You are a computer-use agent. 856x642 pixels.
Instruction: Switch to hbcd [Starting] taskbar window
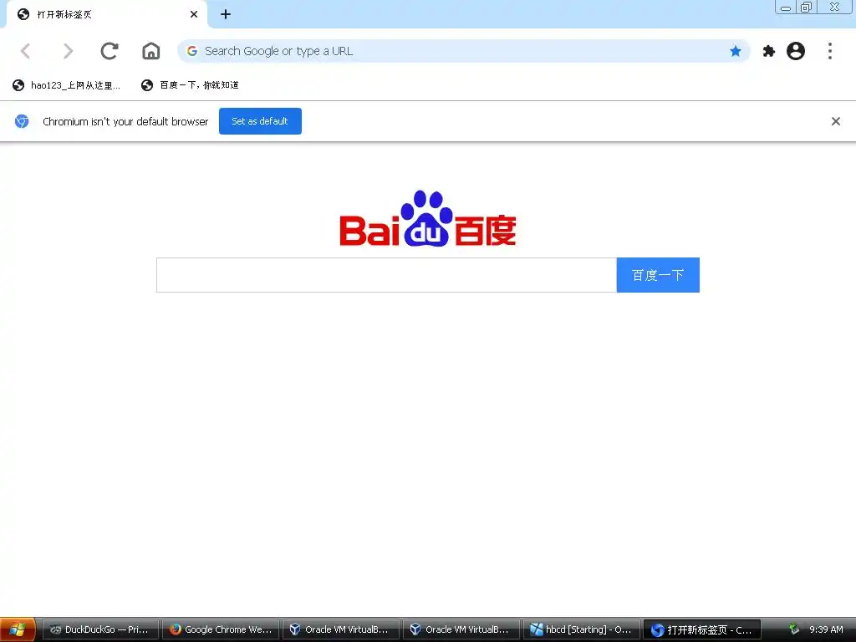click(x=581, y=629)
